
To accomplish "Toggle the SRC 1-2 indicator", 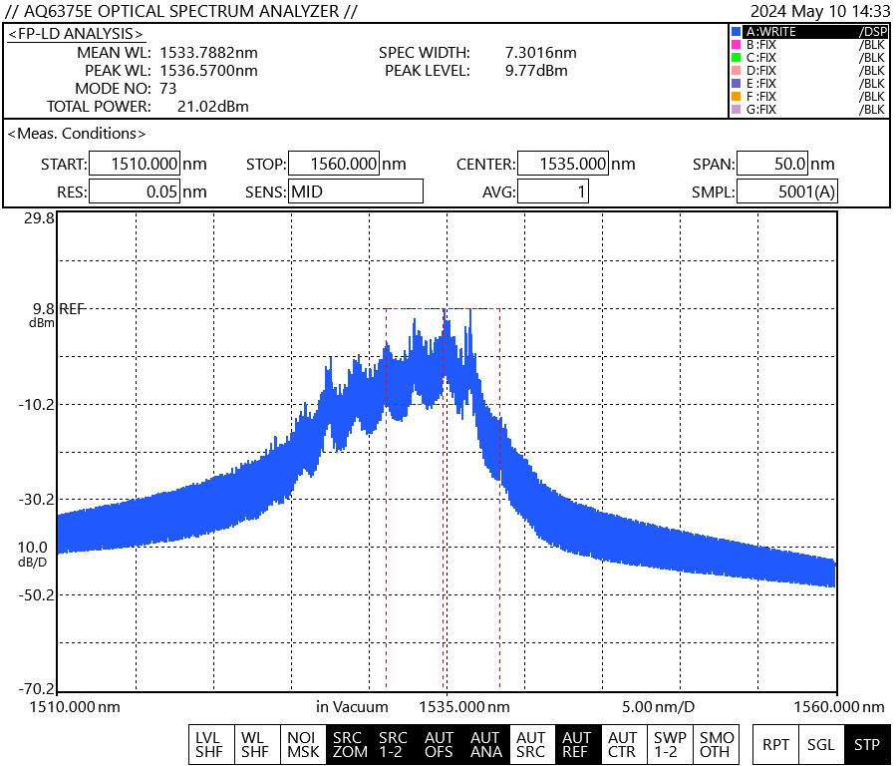I will [x=395, y=745].
